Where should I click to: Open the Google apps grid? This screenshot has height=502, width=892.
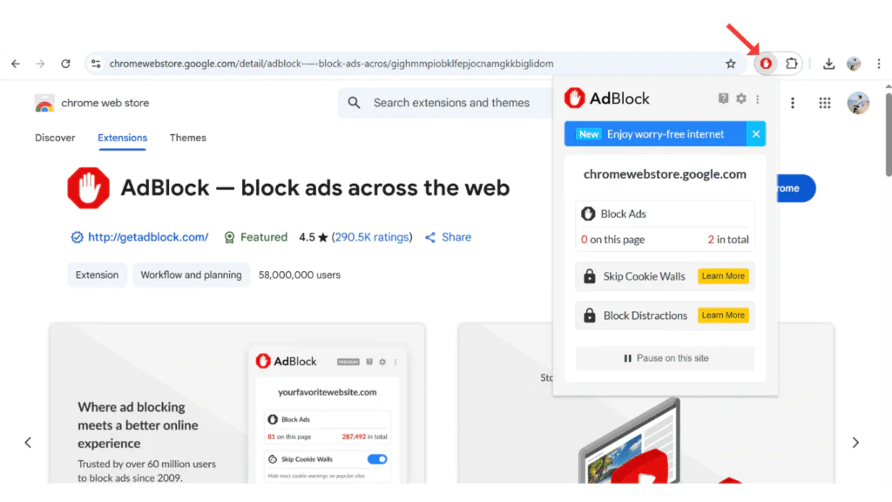point(824,103)
